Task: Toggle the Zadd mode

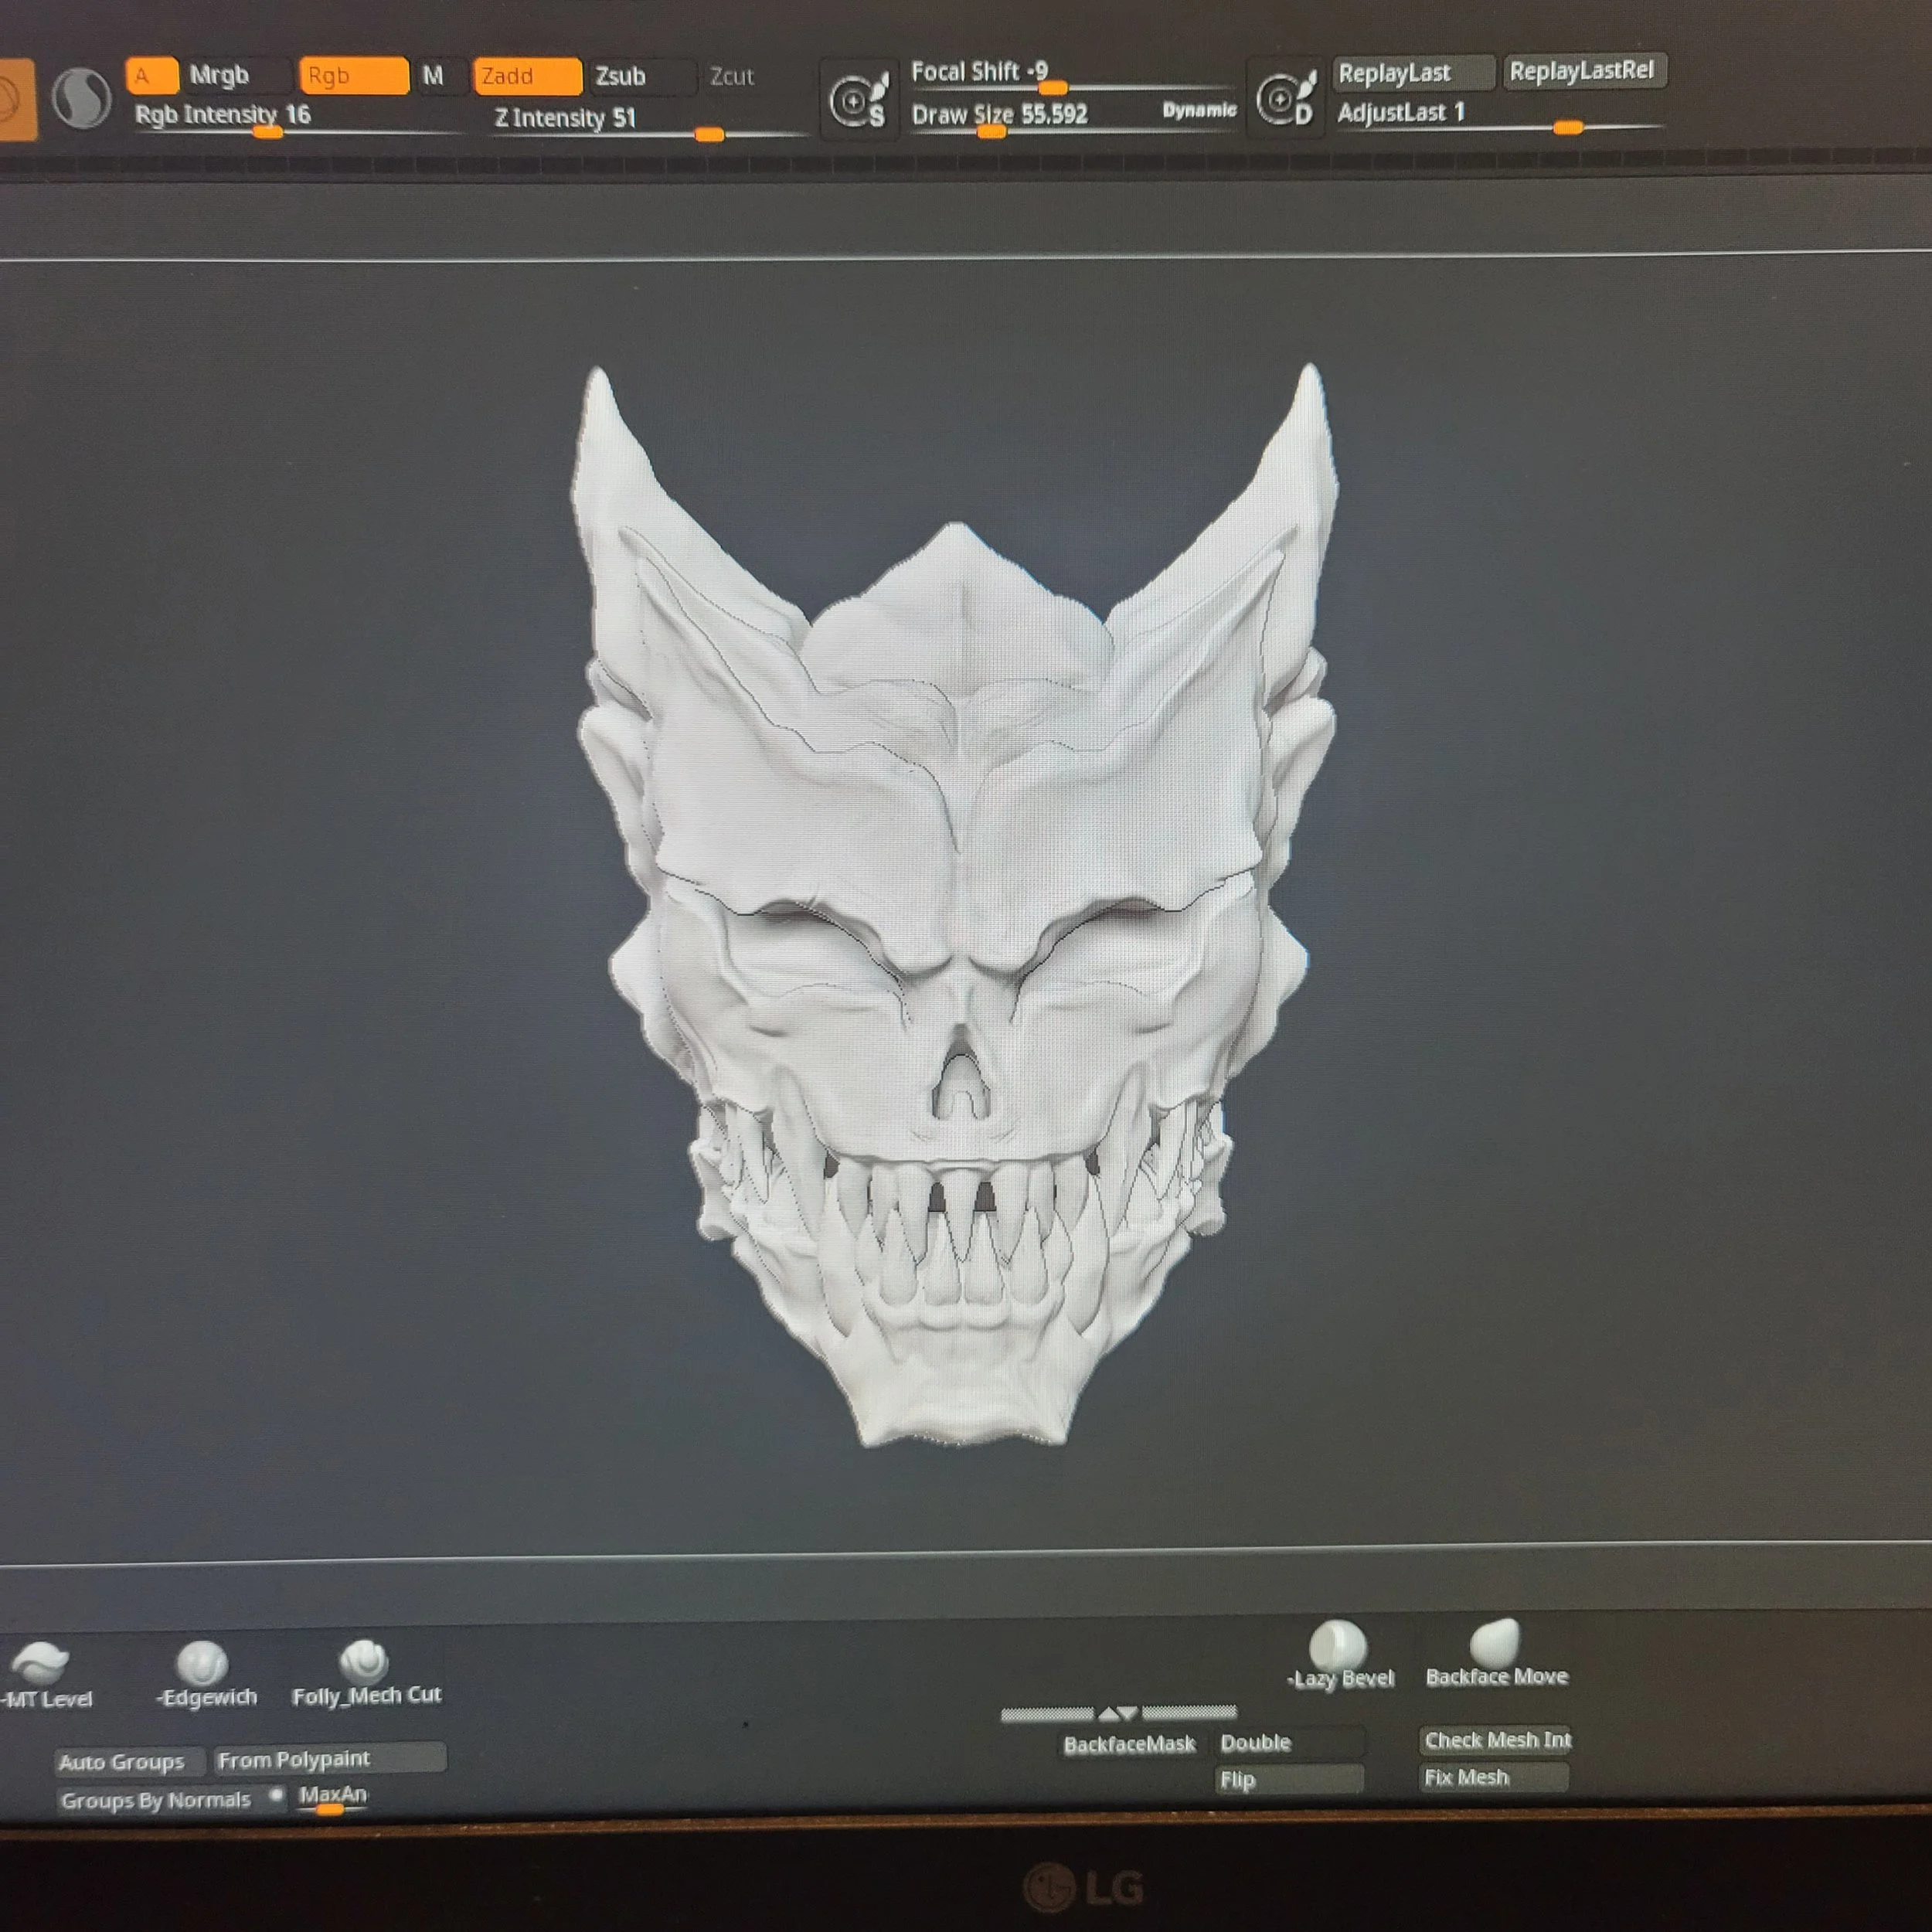Action: 527,76
